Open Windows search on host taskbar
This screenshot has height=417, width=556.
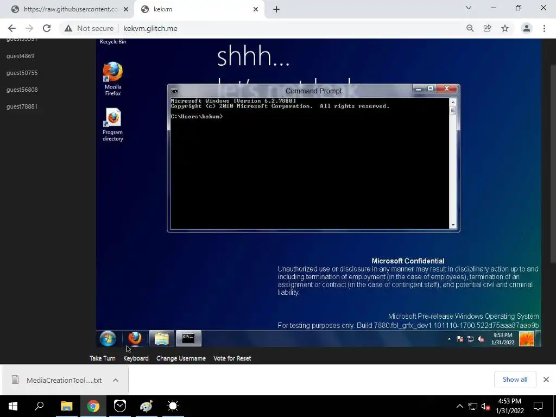(x=39, y=406)
